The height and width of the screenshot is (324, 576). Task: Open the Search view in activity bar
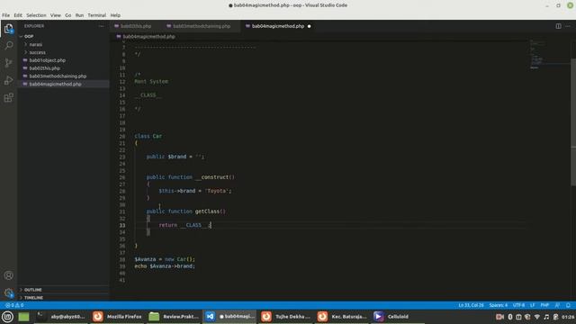8,45
